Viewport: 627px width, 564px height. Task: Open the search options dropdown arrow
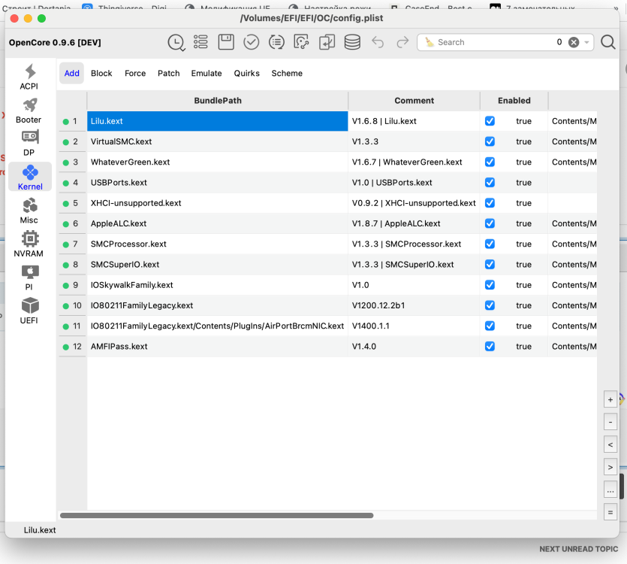[586, 42]
